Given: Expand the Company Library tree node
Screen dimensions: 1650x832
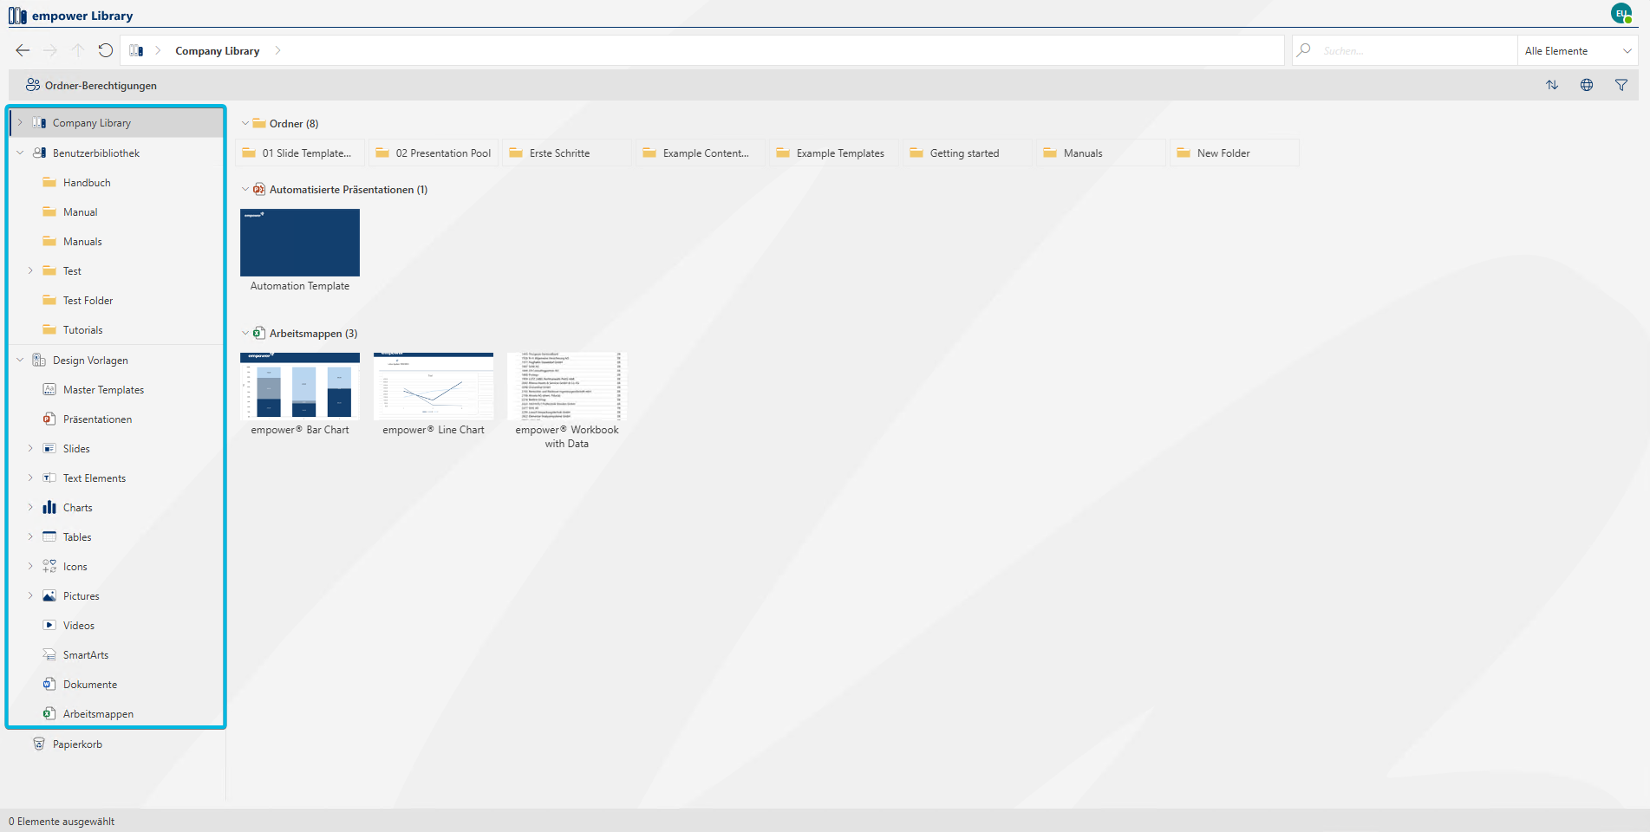Looking at the screenshot, I should (x=20, y=122).
